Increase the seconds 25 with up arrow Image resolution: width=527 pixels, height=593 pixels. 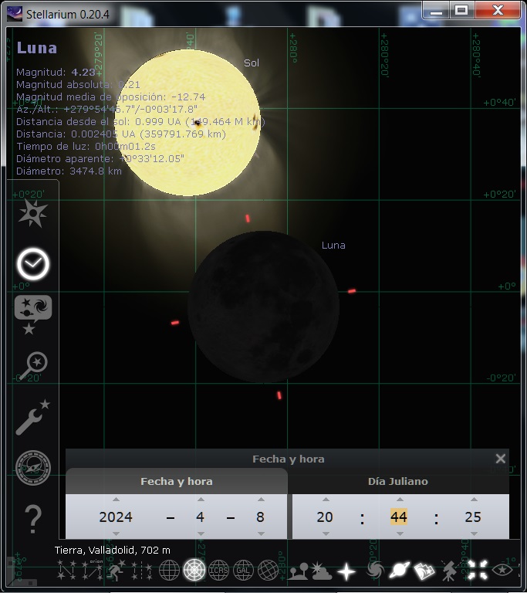click(474, 500)
